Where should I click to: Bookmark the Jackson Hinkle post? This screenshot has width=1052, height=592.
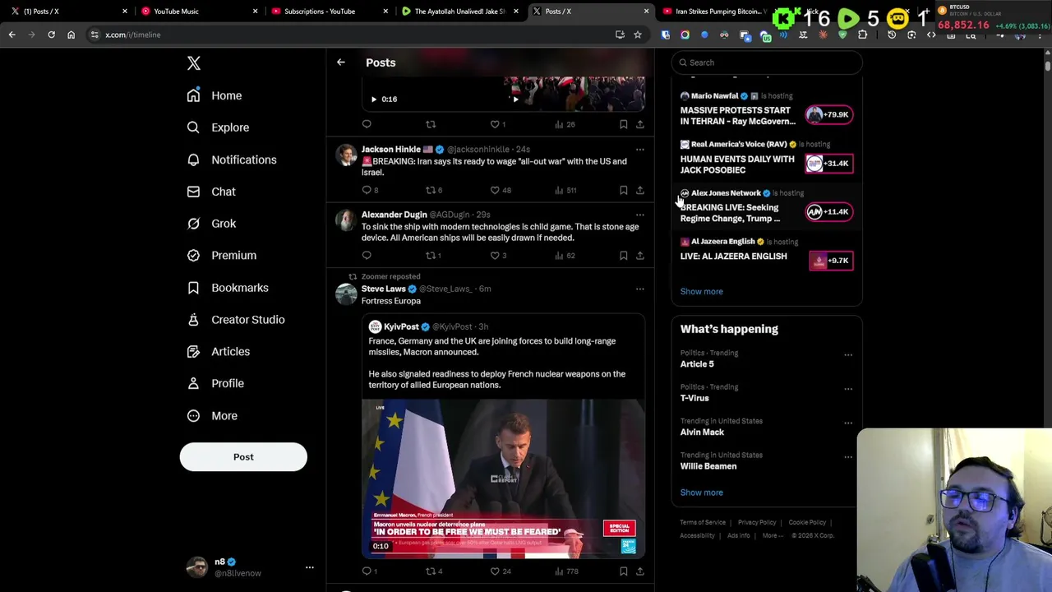(624, 190)
